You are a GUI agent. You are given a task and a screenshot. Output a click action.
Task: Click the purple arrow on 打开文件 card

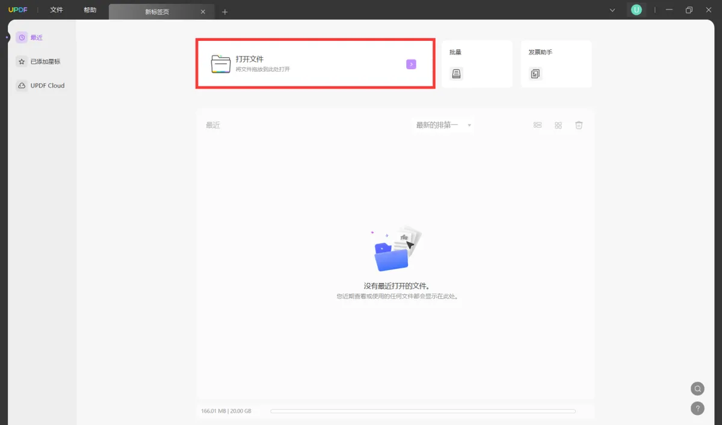411,64
